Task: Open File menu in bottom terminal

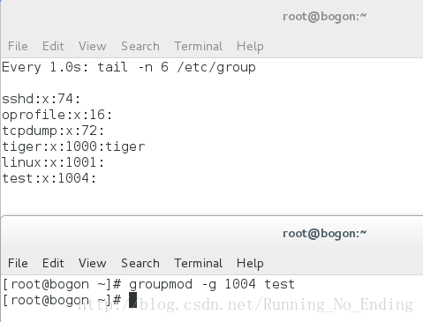Action: [x=18, y=263]
